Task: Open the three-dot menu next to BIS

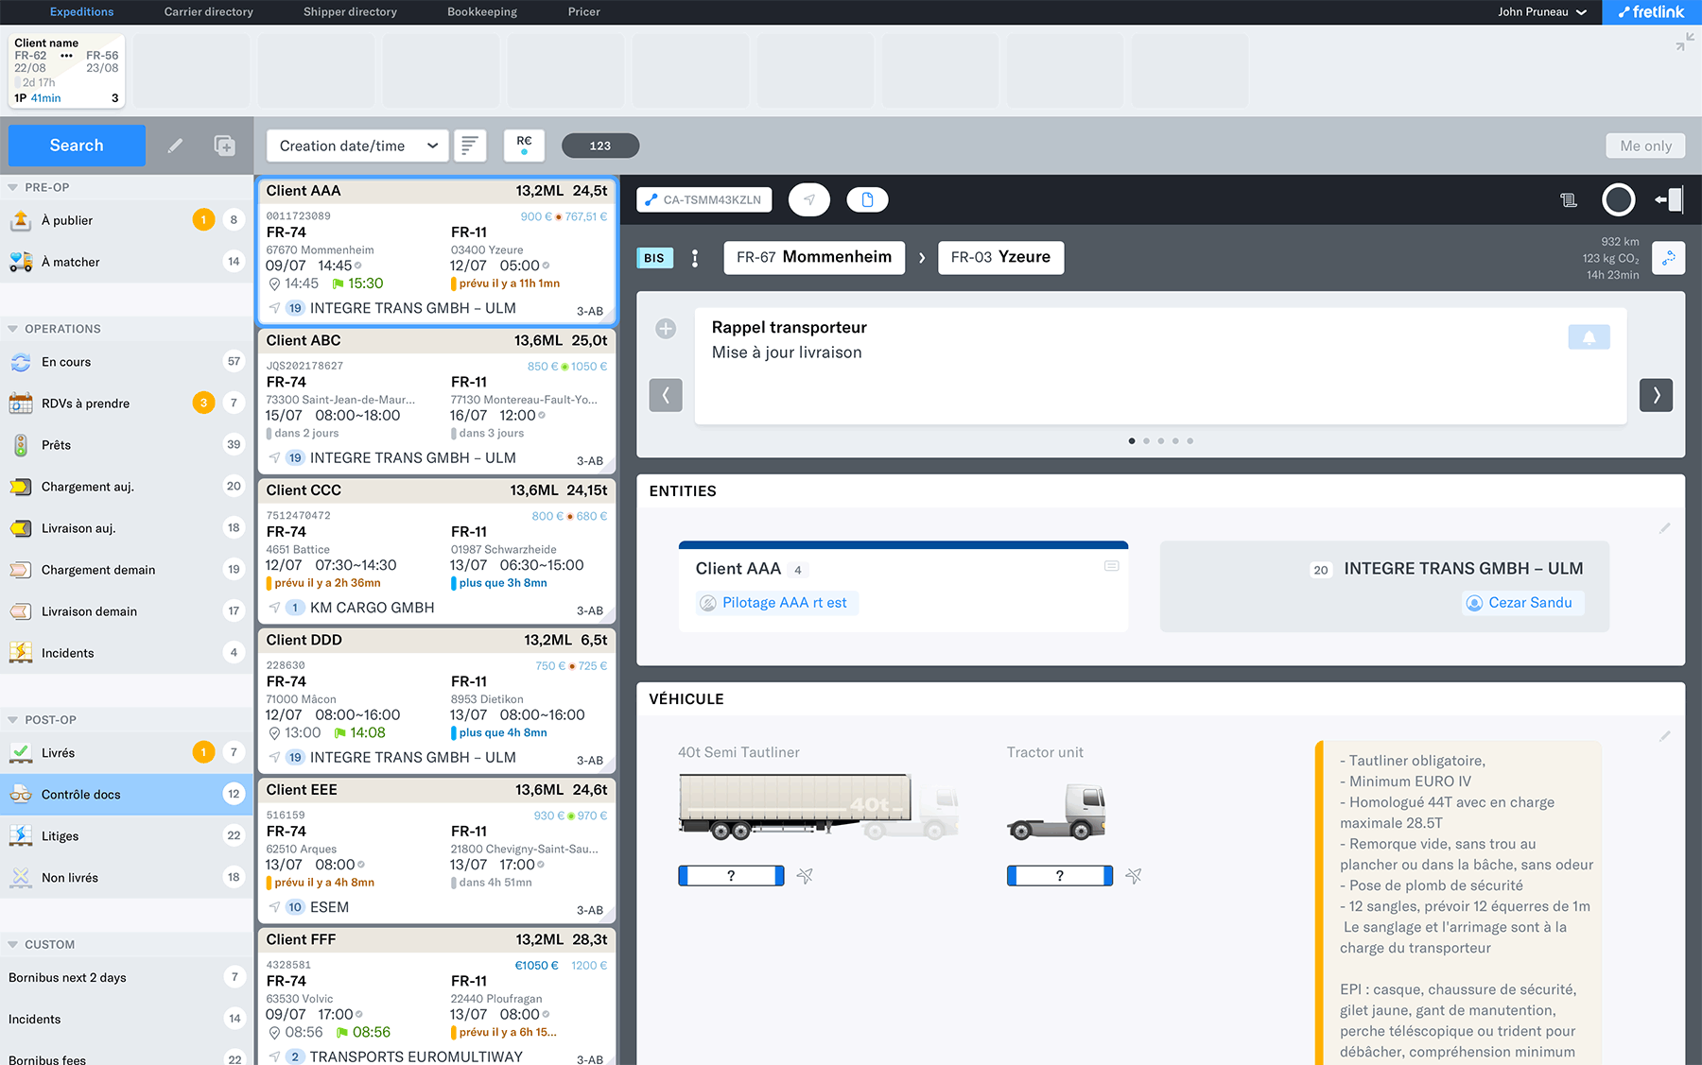Action: (x=695, y=258)
